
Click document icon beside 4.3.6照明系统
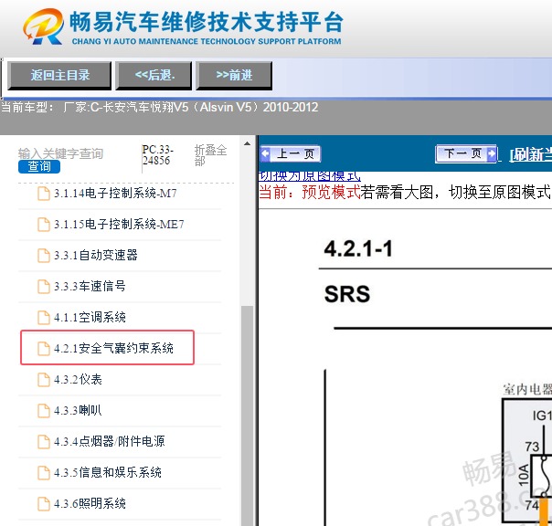[44, 503]
